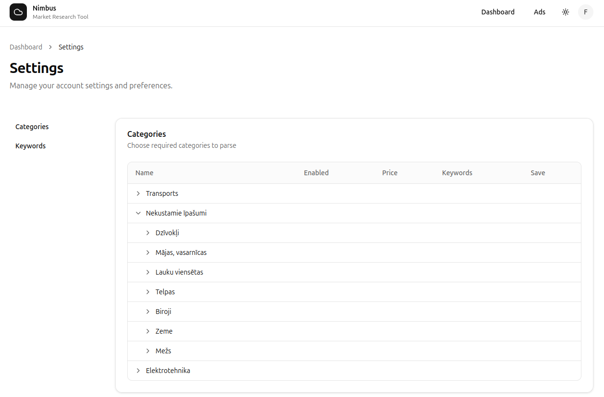Open the user avatar F menu
The height and width of the screenshot is (397, 604).
[586, 12]
